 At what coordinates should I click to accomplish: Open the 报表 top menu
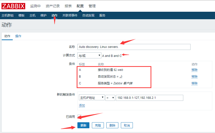point(68,6)
